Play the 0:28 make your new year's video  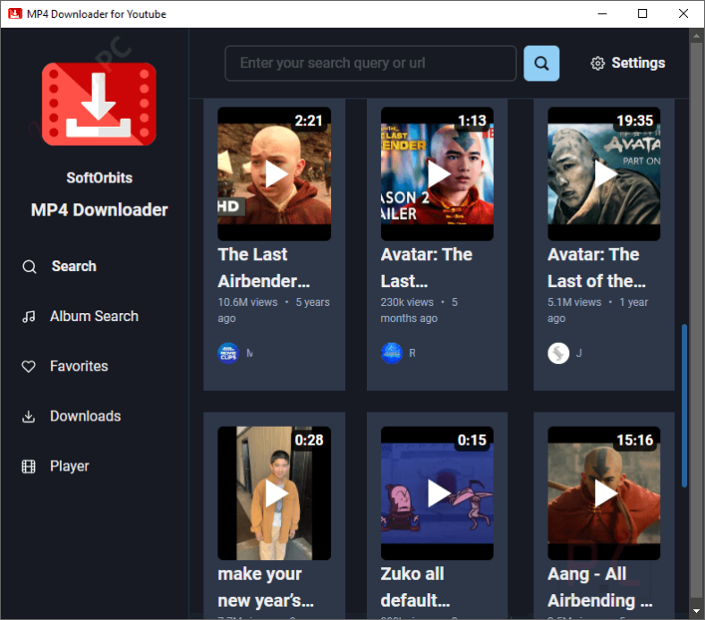(x=276, y=493)
